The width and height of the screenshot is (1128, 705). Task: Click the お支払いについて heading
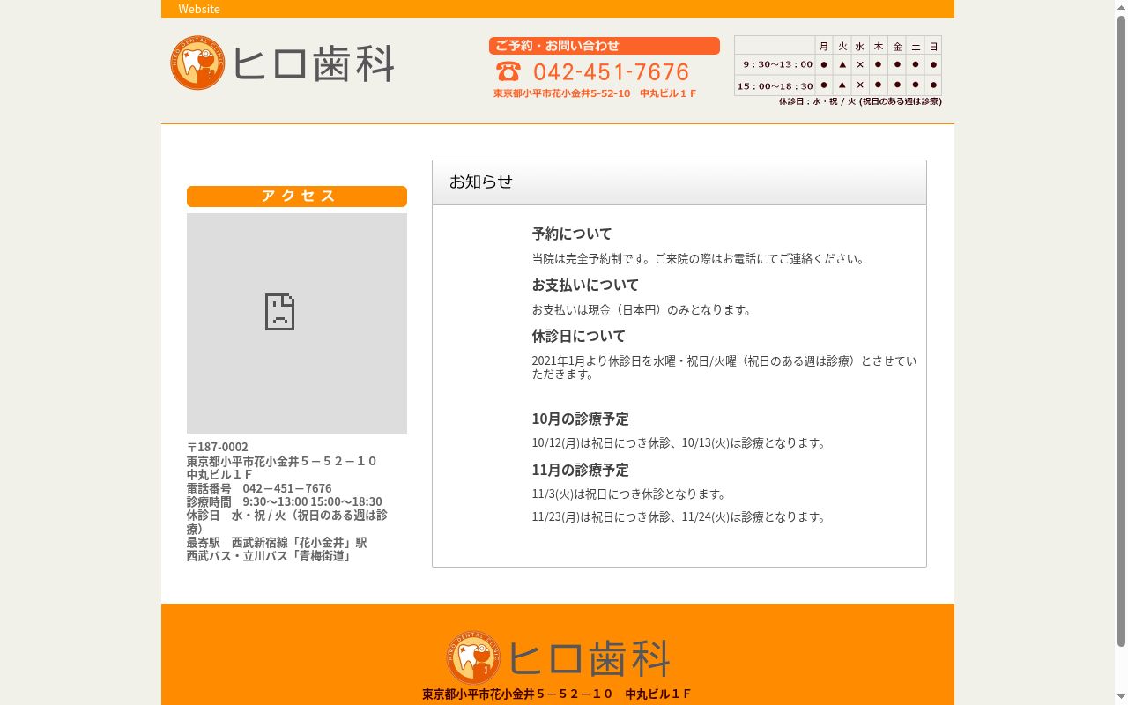585,286
